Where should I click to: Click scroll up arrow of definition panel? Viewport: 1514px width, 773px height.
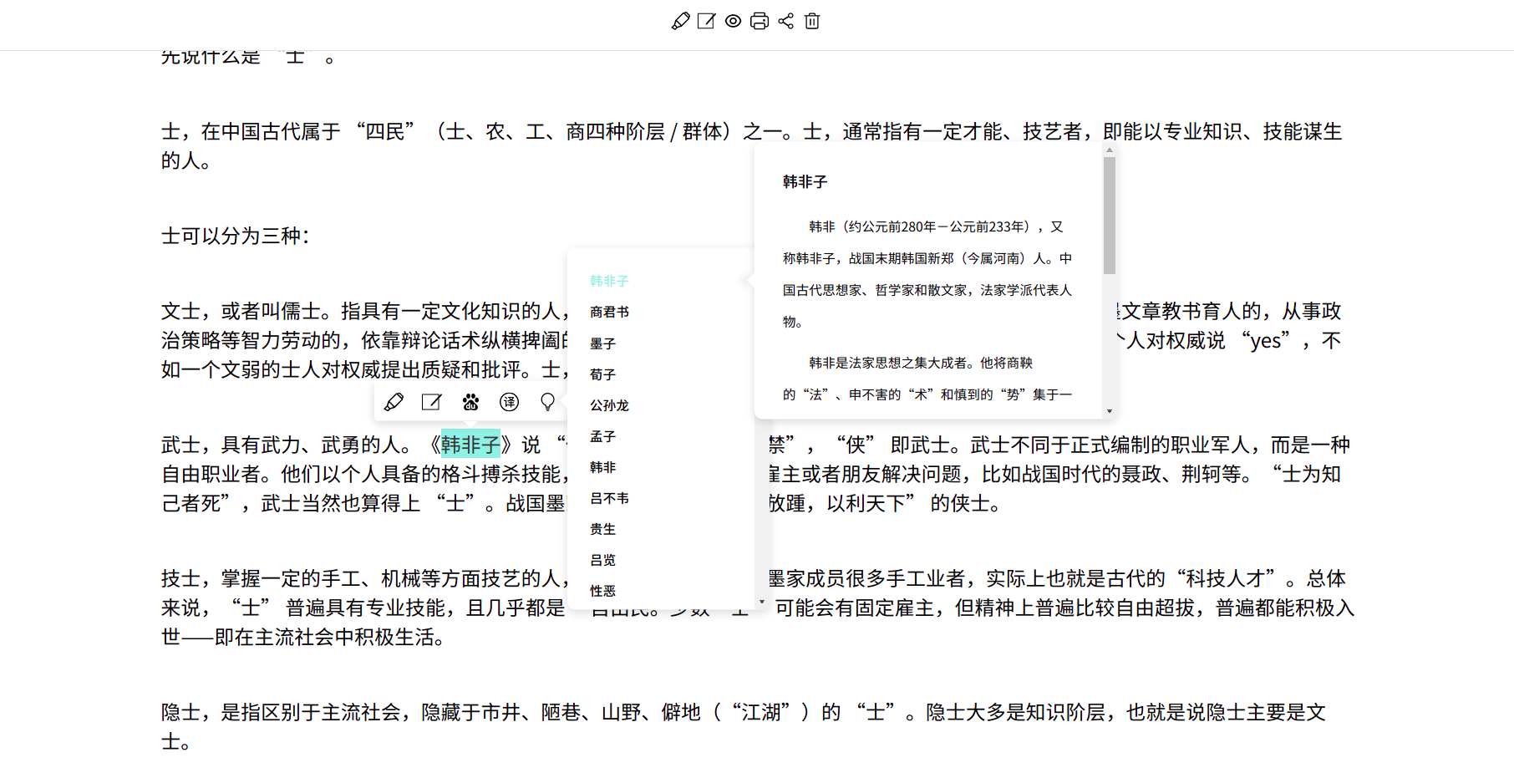[1110, 150]
